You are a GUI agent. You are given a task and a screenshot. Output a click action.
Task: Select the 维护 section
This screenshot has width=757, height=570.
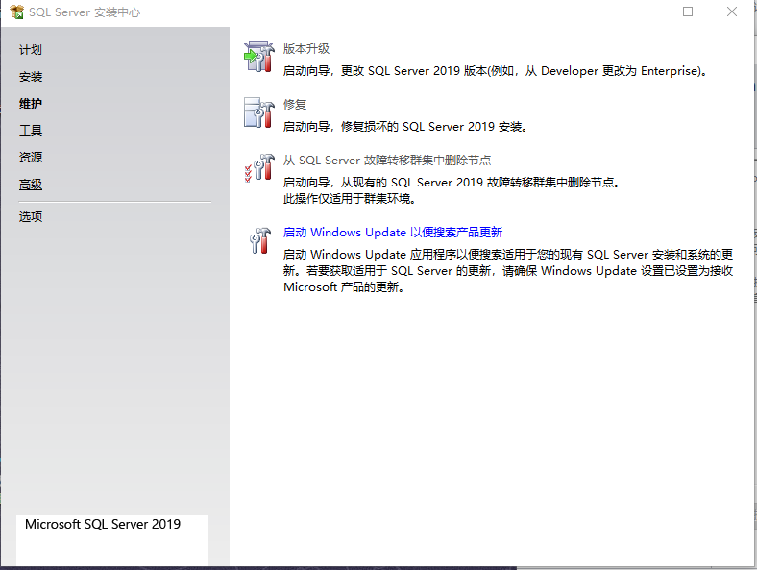point(31,104)
